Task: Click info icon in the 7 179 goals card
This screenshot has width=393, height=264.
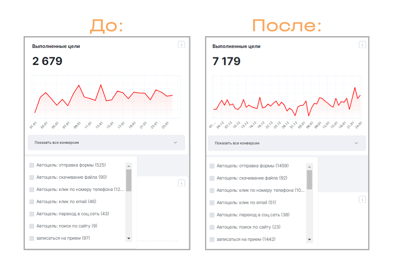Action: click(x=362, y=45)
